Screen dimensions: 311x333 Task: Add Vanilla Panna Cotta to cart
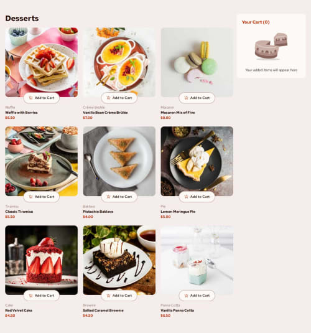197,296
